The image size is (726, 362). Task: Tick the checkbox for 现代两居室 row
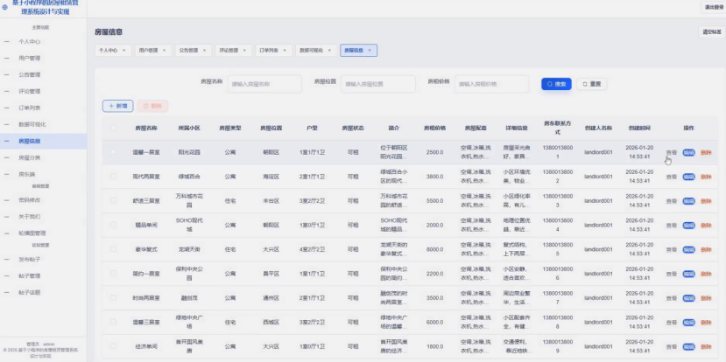coord(114,176)
